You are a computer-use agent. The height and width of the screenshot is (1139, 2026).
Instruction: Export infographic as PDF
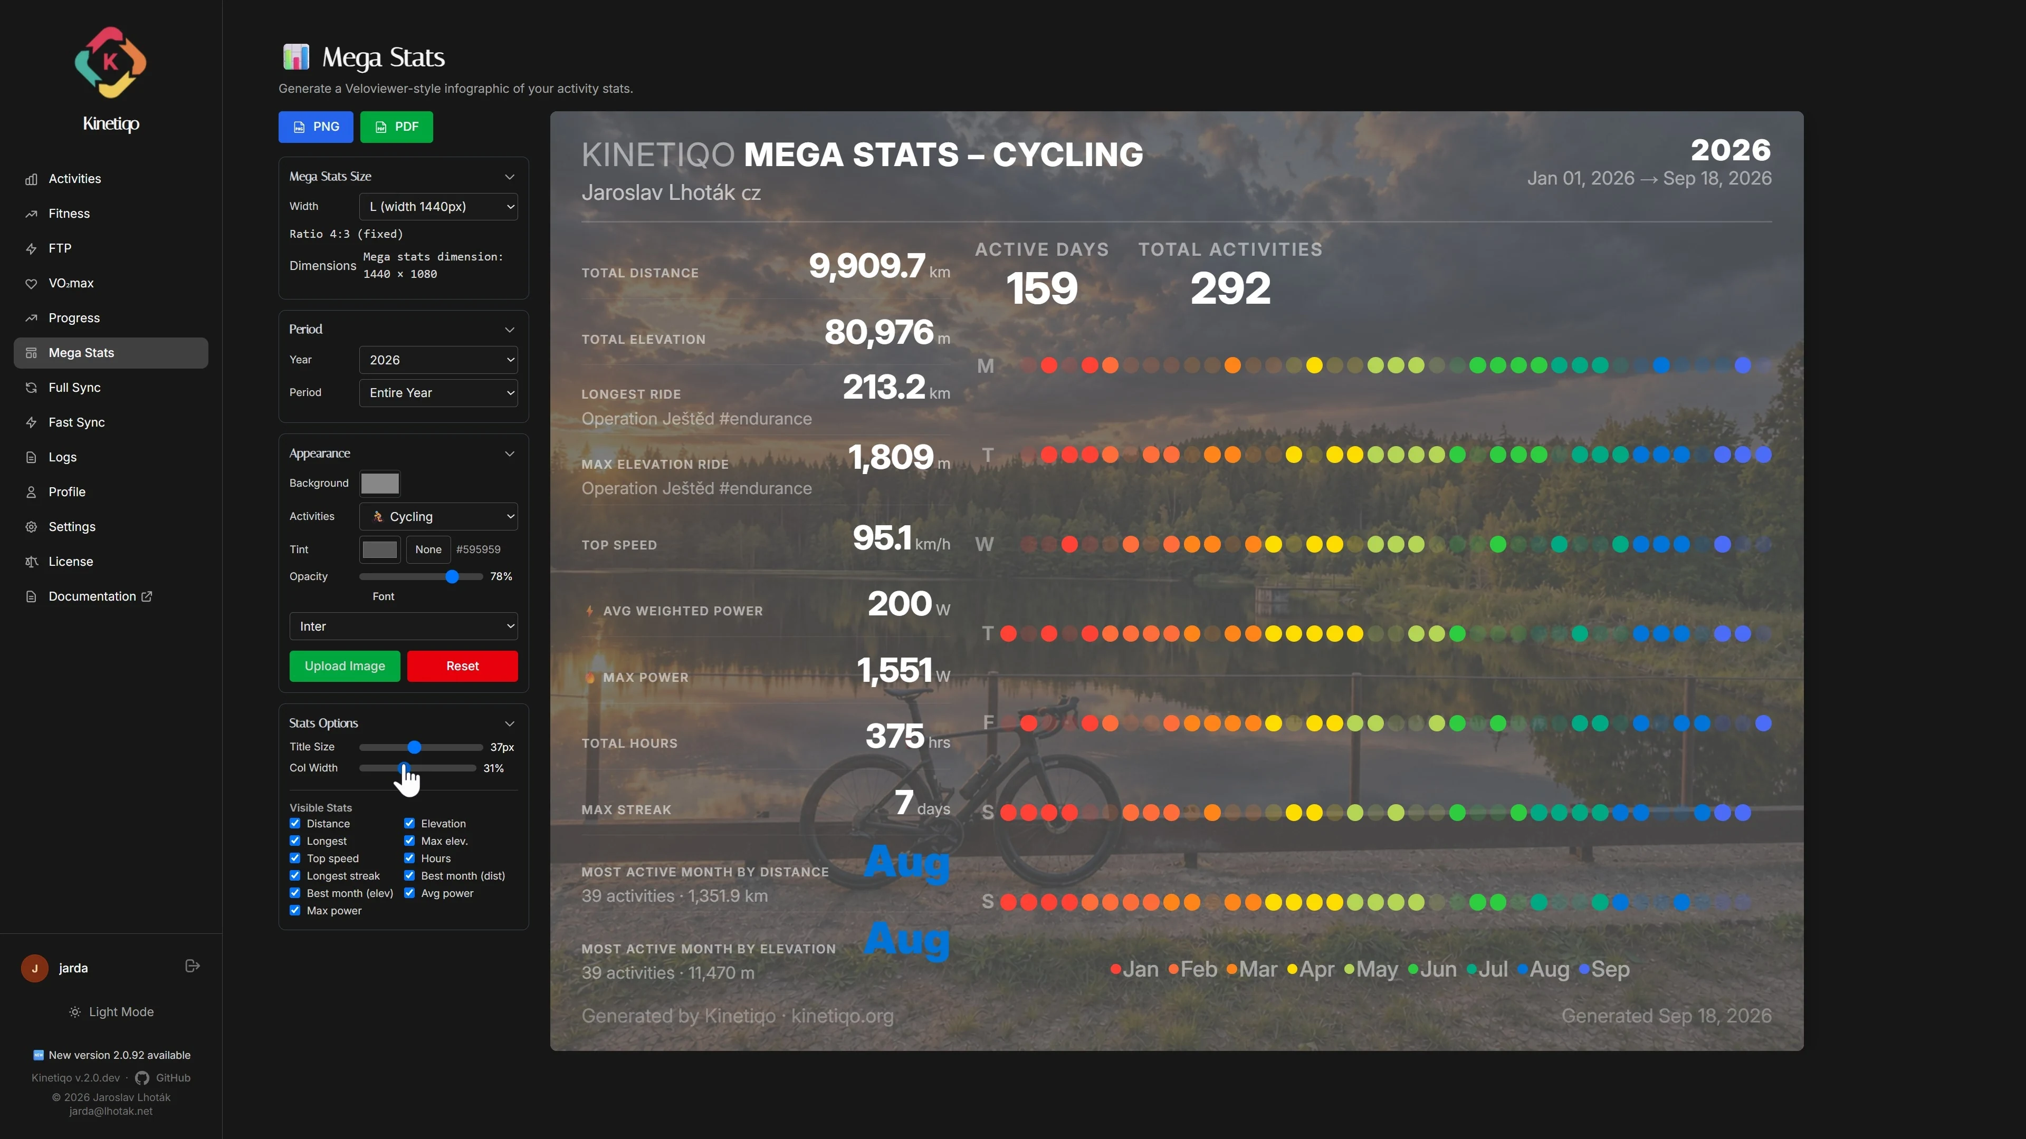(x=396, y=127)
